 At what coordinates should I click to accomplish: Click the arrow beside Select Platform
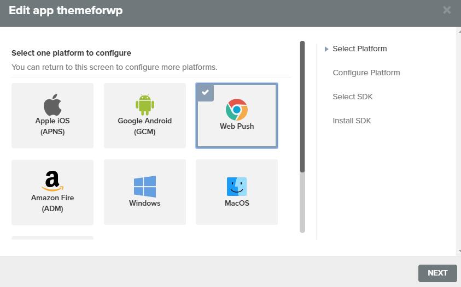click(326, 49)
